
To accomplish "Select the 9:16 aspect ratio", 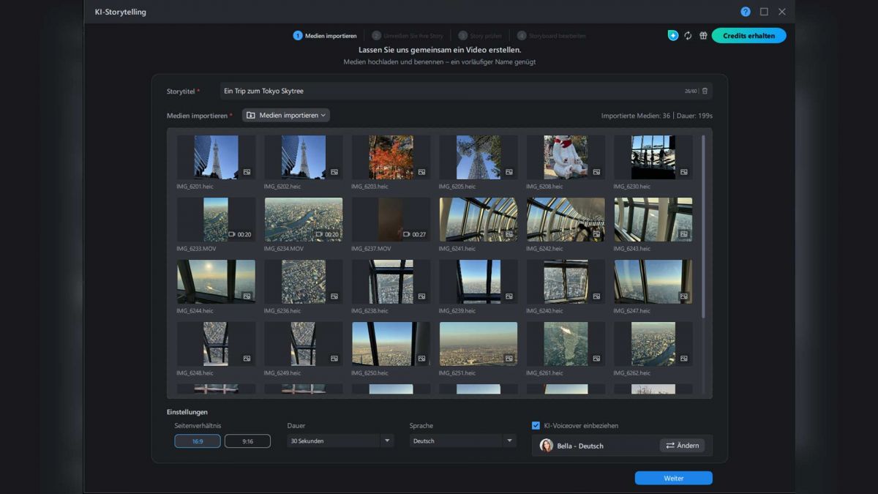I will pyautogui.click(x=247, y=441).
